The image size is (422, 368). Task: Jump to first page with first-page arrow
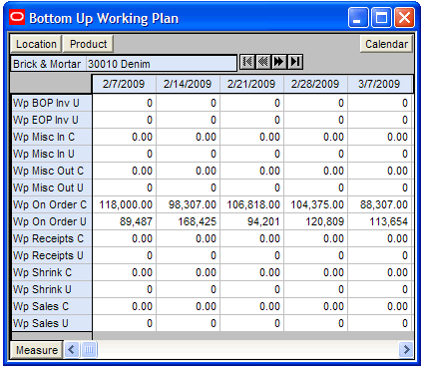pyautogui.click(x=247, y=62)
